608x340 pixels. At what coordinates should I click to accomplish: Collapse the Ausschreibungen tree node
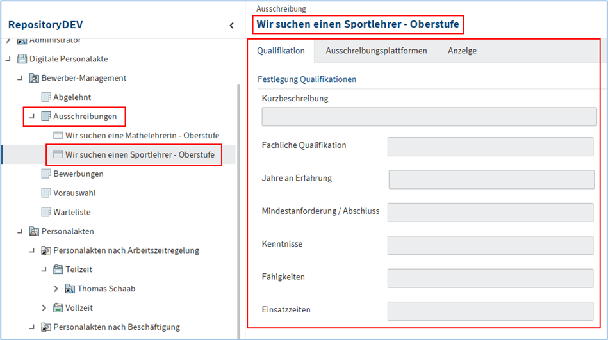(32, 117)
